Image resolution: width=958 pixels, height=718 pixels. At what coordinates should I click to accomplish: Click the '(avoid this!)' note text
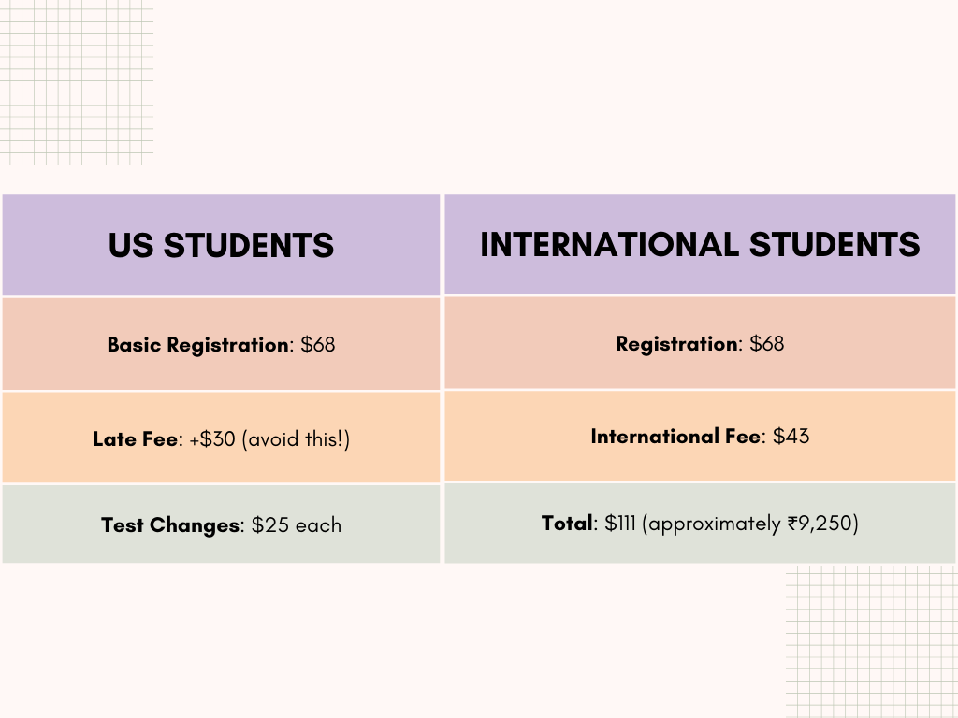click(296, 439)
